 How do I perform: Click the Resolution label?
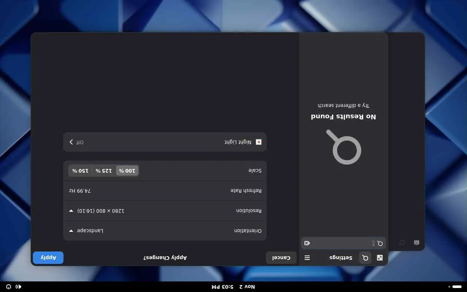249,211
